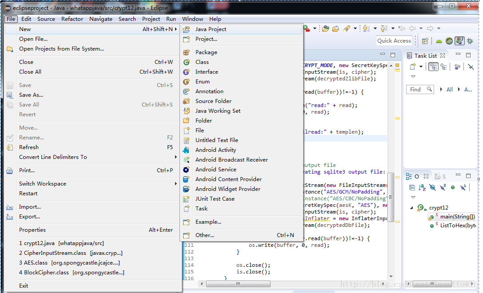This screenshot has height=293, width=483.
Task: Click the Previous Annotation toolbar icon
Action: click(383, 28)
